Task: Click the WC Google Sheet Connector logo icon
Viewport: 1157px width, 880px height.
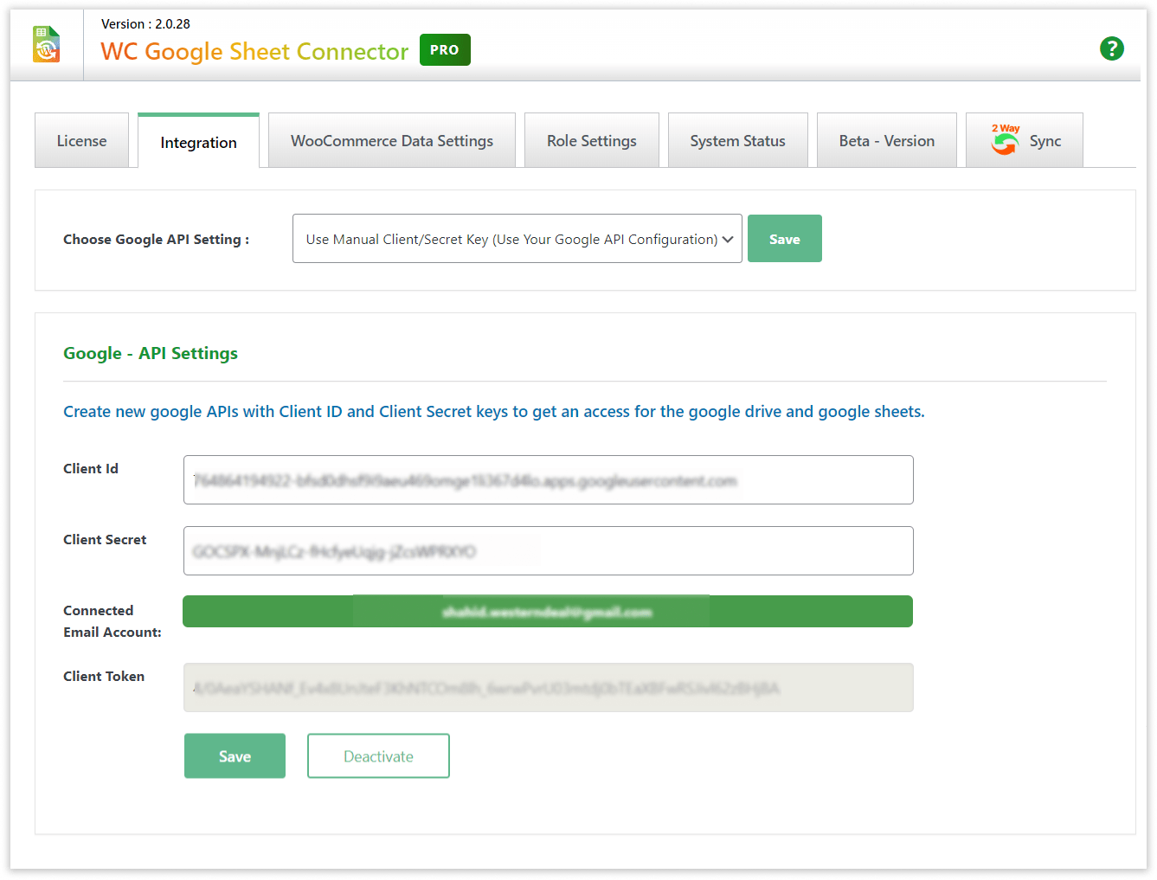Action: (x=45, y=43)
